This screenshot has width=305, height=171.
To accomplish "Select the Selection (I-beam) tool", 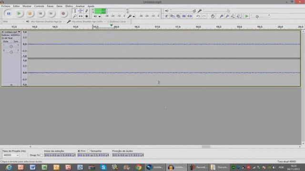I will click(x=75, y=11).
